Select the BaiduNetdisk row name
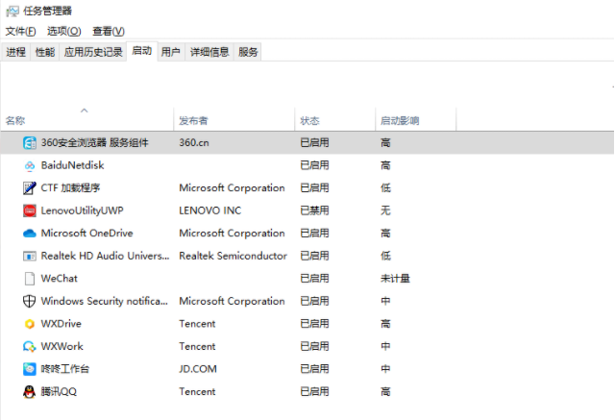Image resolution: width=615 pixels, height=420 pixels. (73, 165)
